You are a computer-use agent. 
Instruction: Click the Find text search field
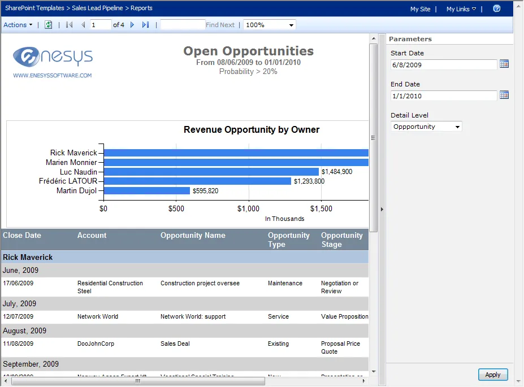pos(182,25)
